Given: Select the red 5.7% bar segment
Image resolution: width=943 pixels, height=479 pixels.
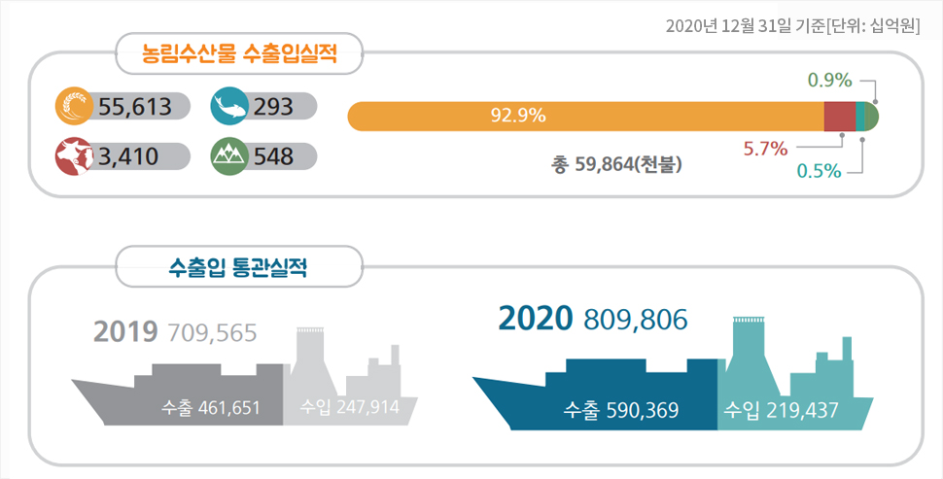Looking at the screenshot, I should click(840, 116).
